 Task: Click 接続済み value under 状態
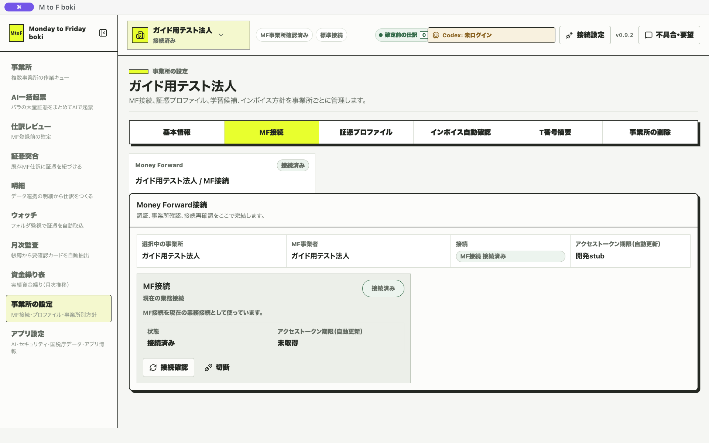click(x=161, y=343)
